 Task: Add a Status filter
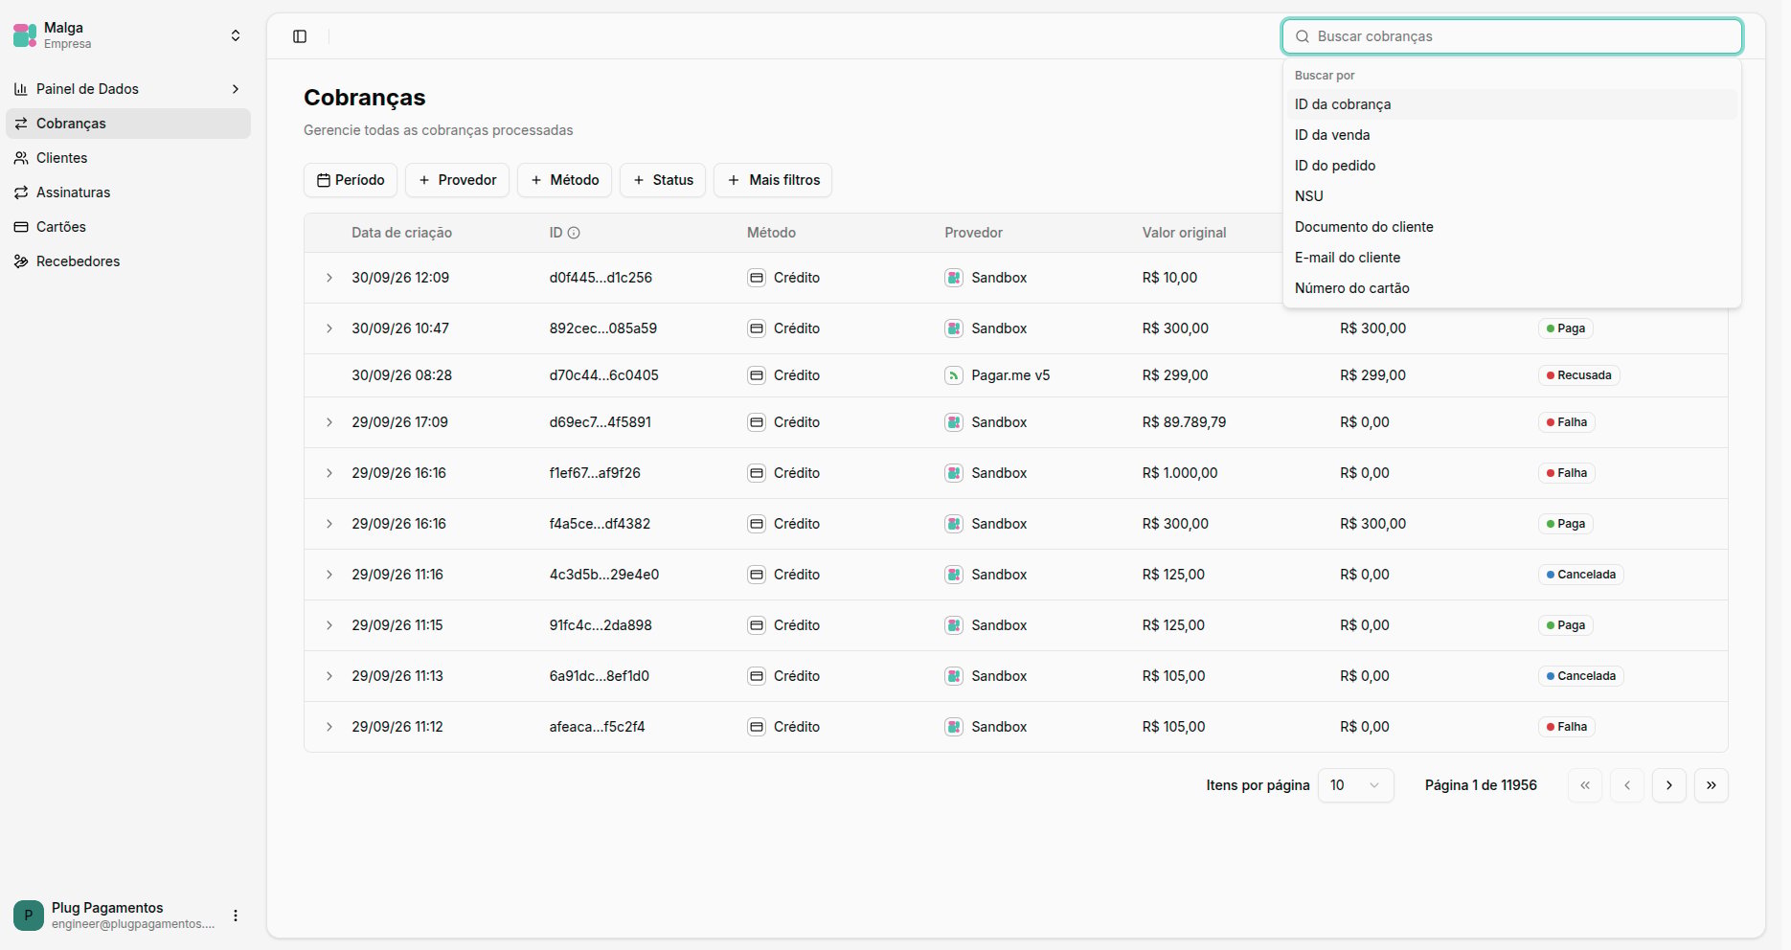tap(663, 180)
